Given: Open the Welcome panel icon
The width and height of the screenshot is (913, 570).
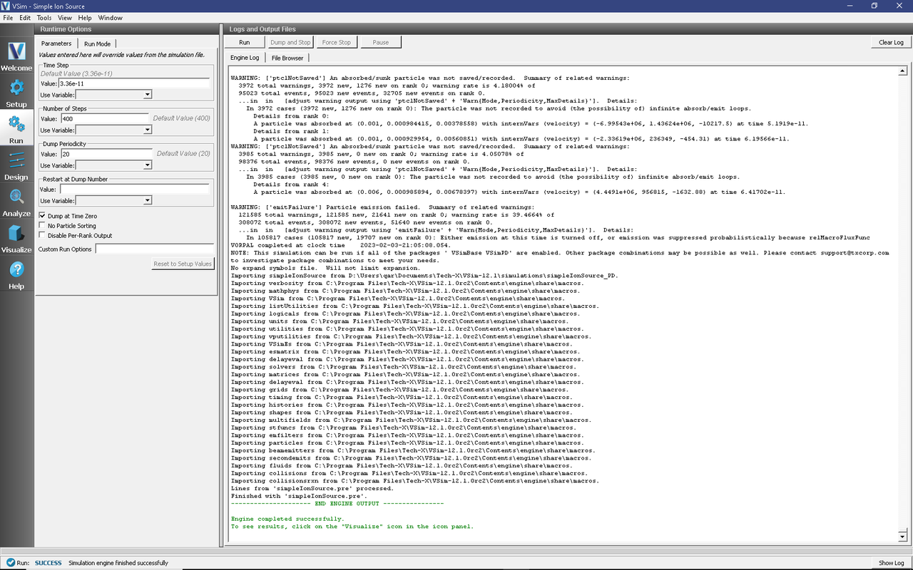Looking at the screenshot, I should [16, 56].
